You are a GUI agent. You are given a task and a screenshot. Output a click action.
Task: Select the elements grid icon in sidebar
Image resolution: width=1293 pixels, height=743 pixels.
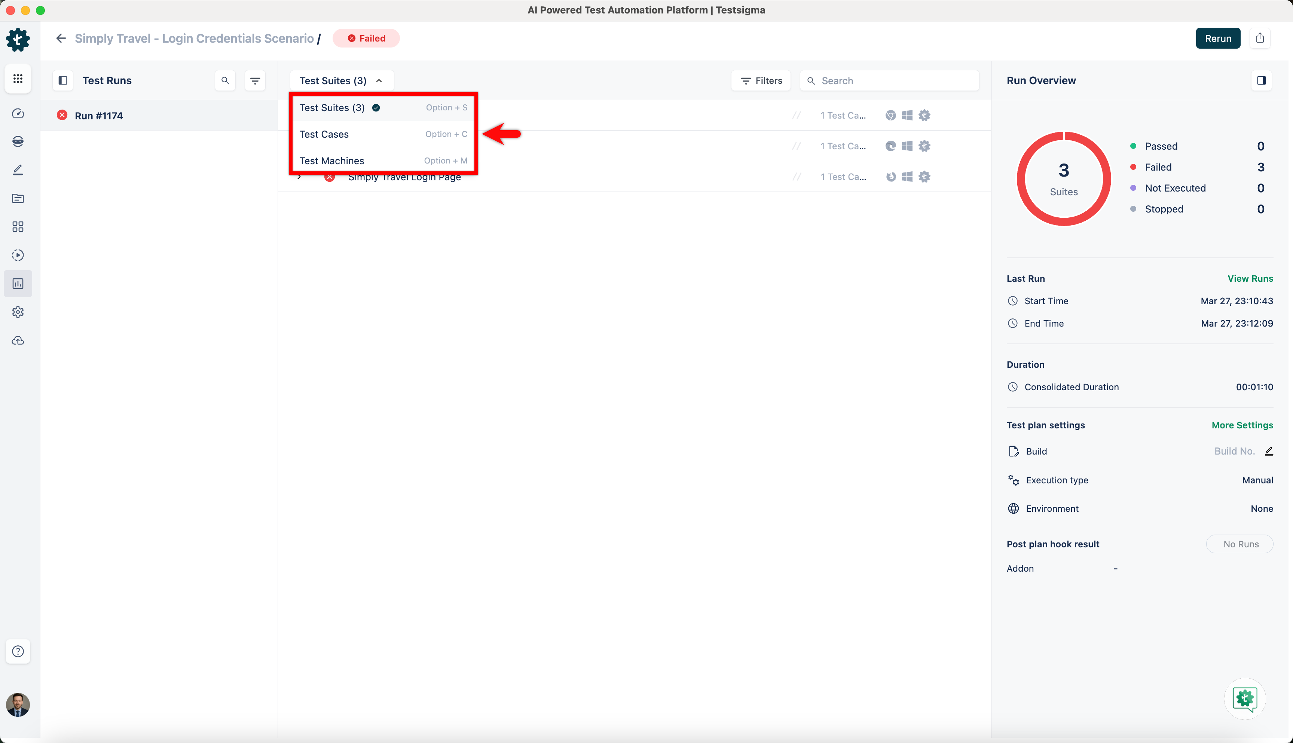(x=18, y=227)
